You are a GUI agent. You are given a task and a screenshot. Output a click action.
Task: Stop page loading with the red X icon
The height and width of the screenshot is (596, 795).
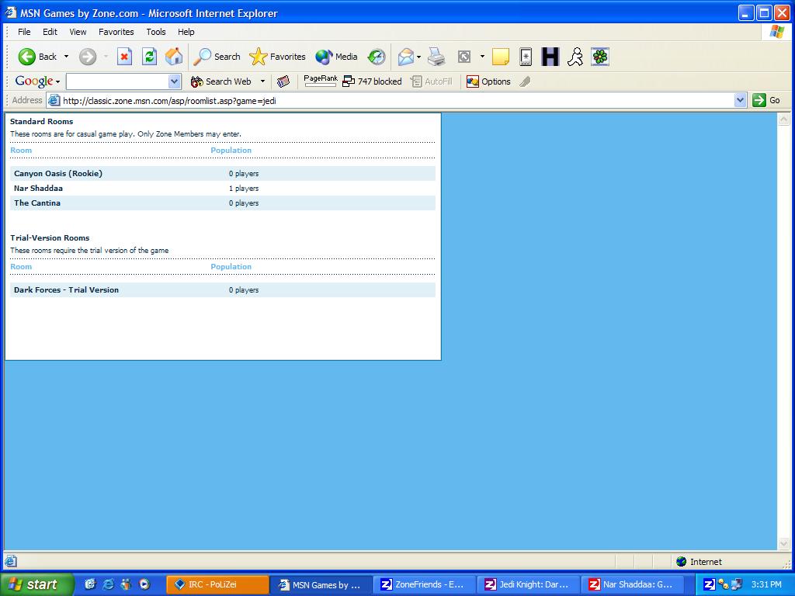(x=124, y=57)
